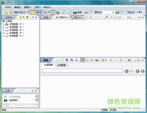147x113 pixels.
Task: Expand the image toolbar overflow chevron
Action: (139, 60)
